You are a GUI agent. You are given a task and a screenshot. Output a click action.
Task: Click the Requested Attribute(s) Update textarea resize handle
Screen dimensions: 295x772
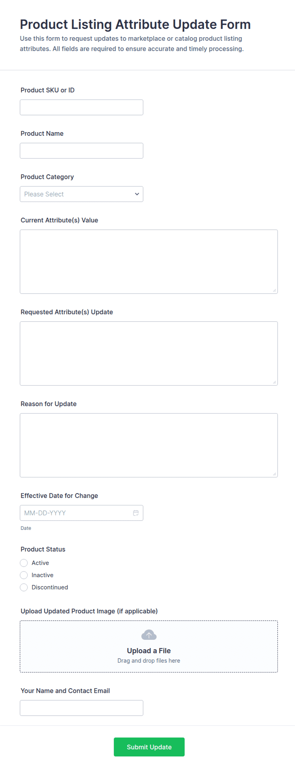pos(274,382)
